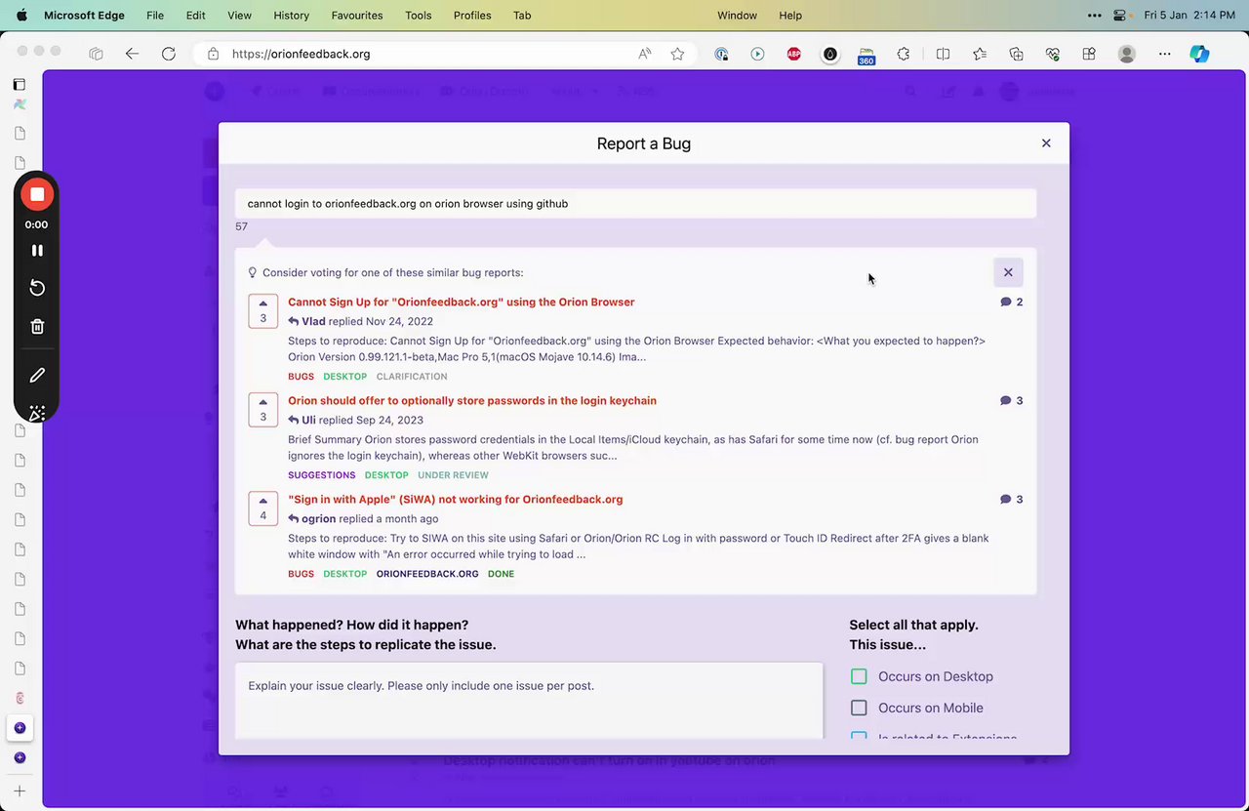Open the Copilot sidebar icon
Image resolution: width=1249 pixels, height=811 pixels.
(1200, 55)
